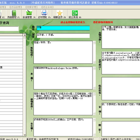Open 药品管理 toolbar icon (green book)
The image size is (140, 140).
pyautogui.click(x=14, y=13)
